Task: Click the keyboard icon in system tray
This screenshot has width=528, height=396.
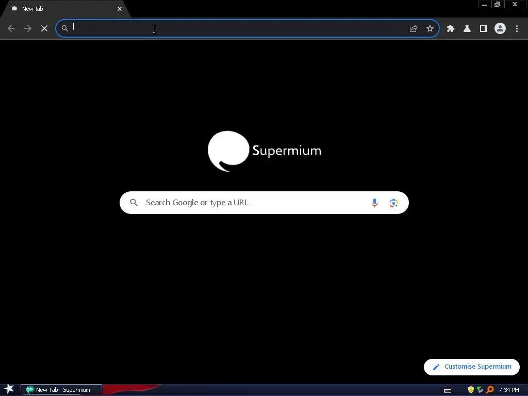Action: point(448,390)
